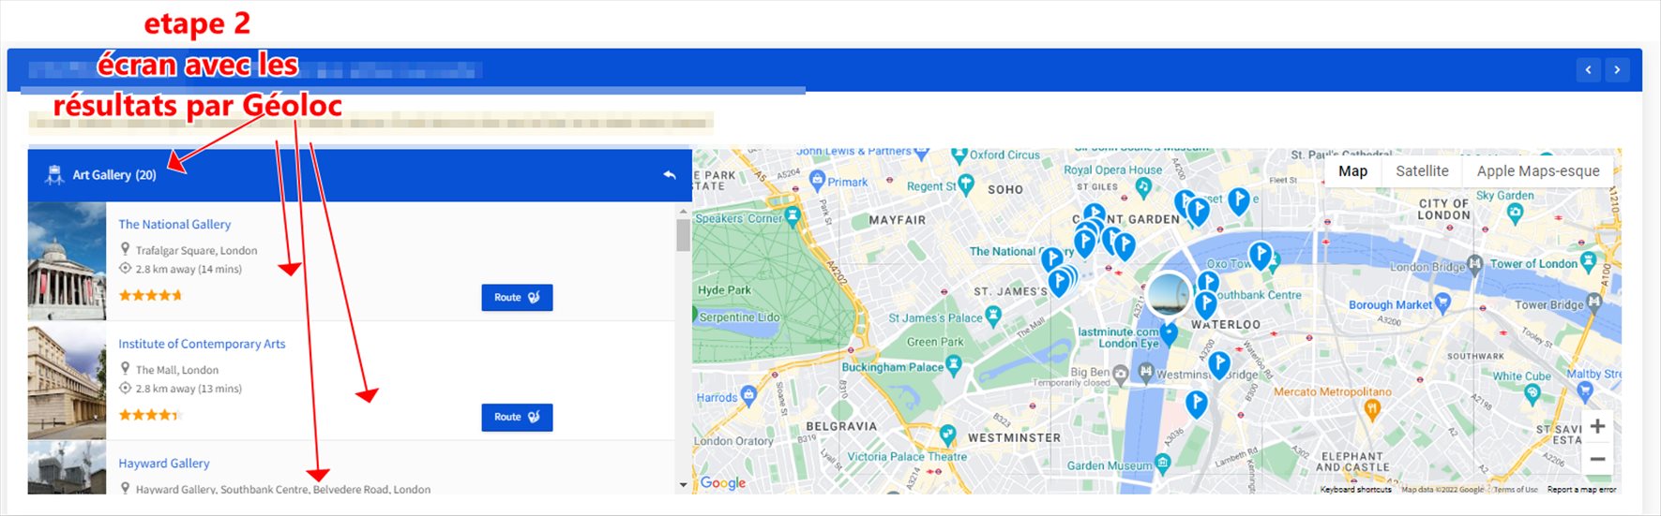This screenshot has height=516, width=1661.
Task: Click The National Gallery thumbnail image
Action: click(x=67, y=261)
